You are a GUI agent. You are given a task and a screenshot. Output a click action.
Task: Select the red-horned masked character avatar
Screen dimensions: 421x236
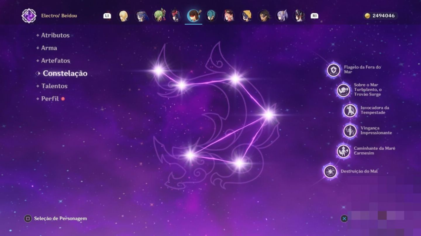176,16
